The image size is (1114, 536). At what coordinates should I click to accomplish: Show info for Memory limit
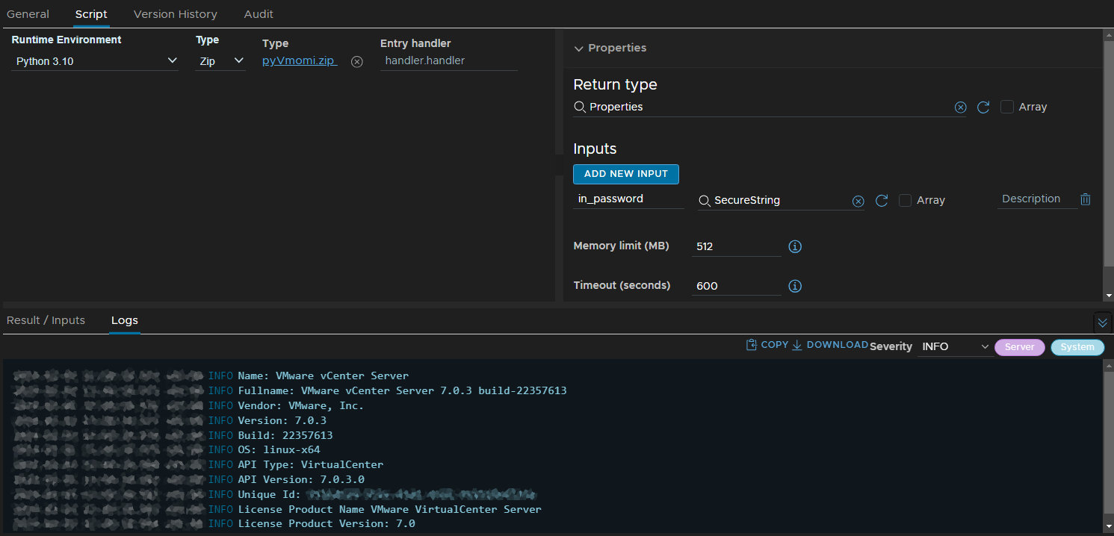point(795,246)
